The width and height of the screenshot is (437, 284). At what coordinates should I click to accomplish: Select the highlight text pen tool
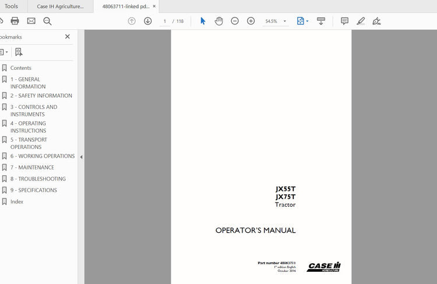click(x=361, y=21)
